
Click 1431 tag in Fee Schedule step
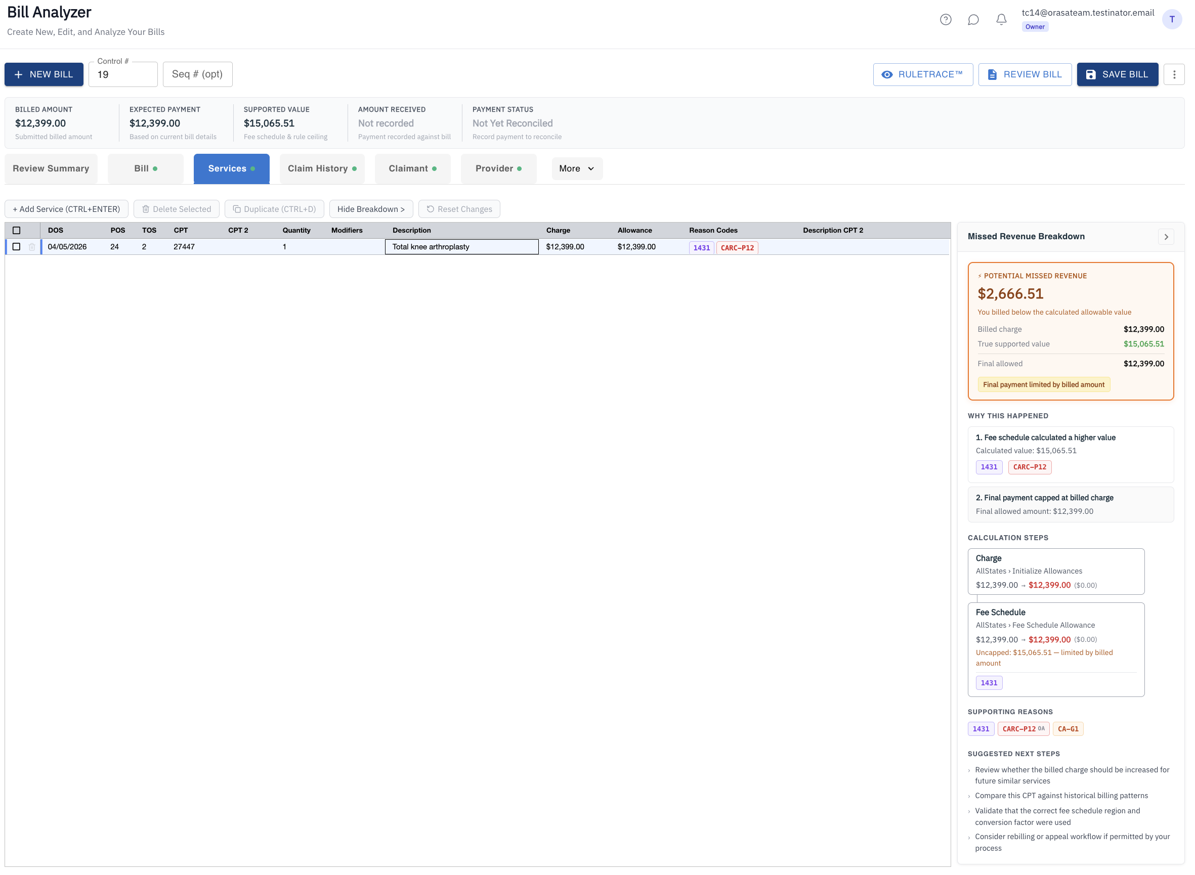pyautogui.click(x=989, y=683)
